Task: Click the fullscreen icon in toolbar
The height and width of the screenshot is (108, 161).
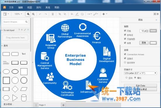Action: pos(155,14)
